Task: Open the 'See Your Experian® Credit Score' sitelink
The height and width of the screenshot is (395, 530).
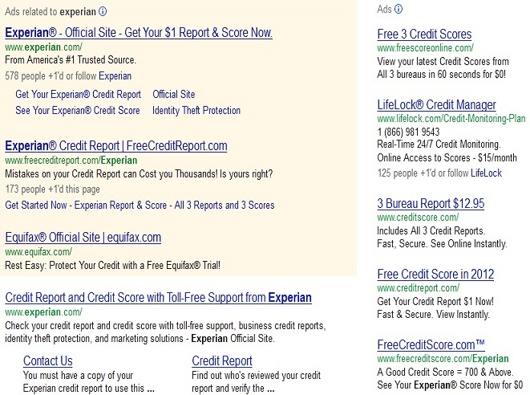Action: click(x=78, y=111)
